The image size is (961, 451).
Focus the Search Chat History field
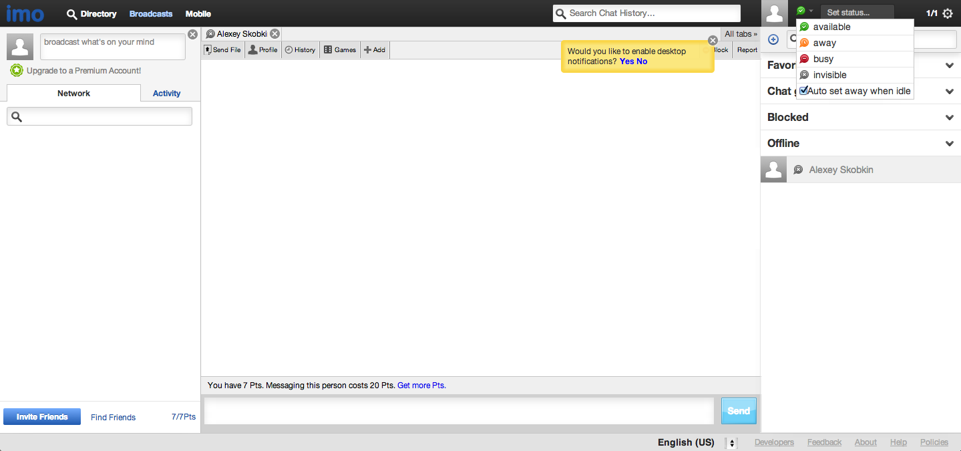pyautogui.click(x=646, y=13)
